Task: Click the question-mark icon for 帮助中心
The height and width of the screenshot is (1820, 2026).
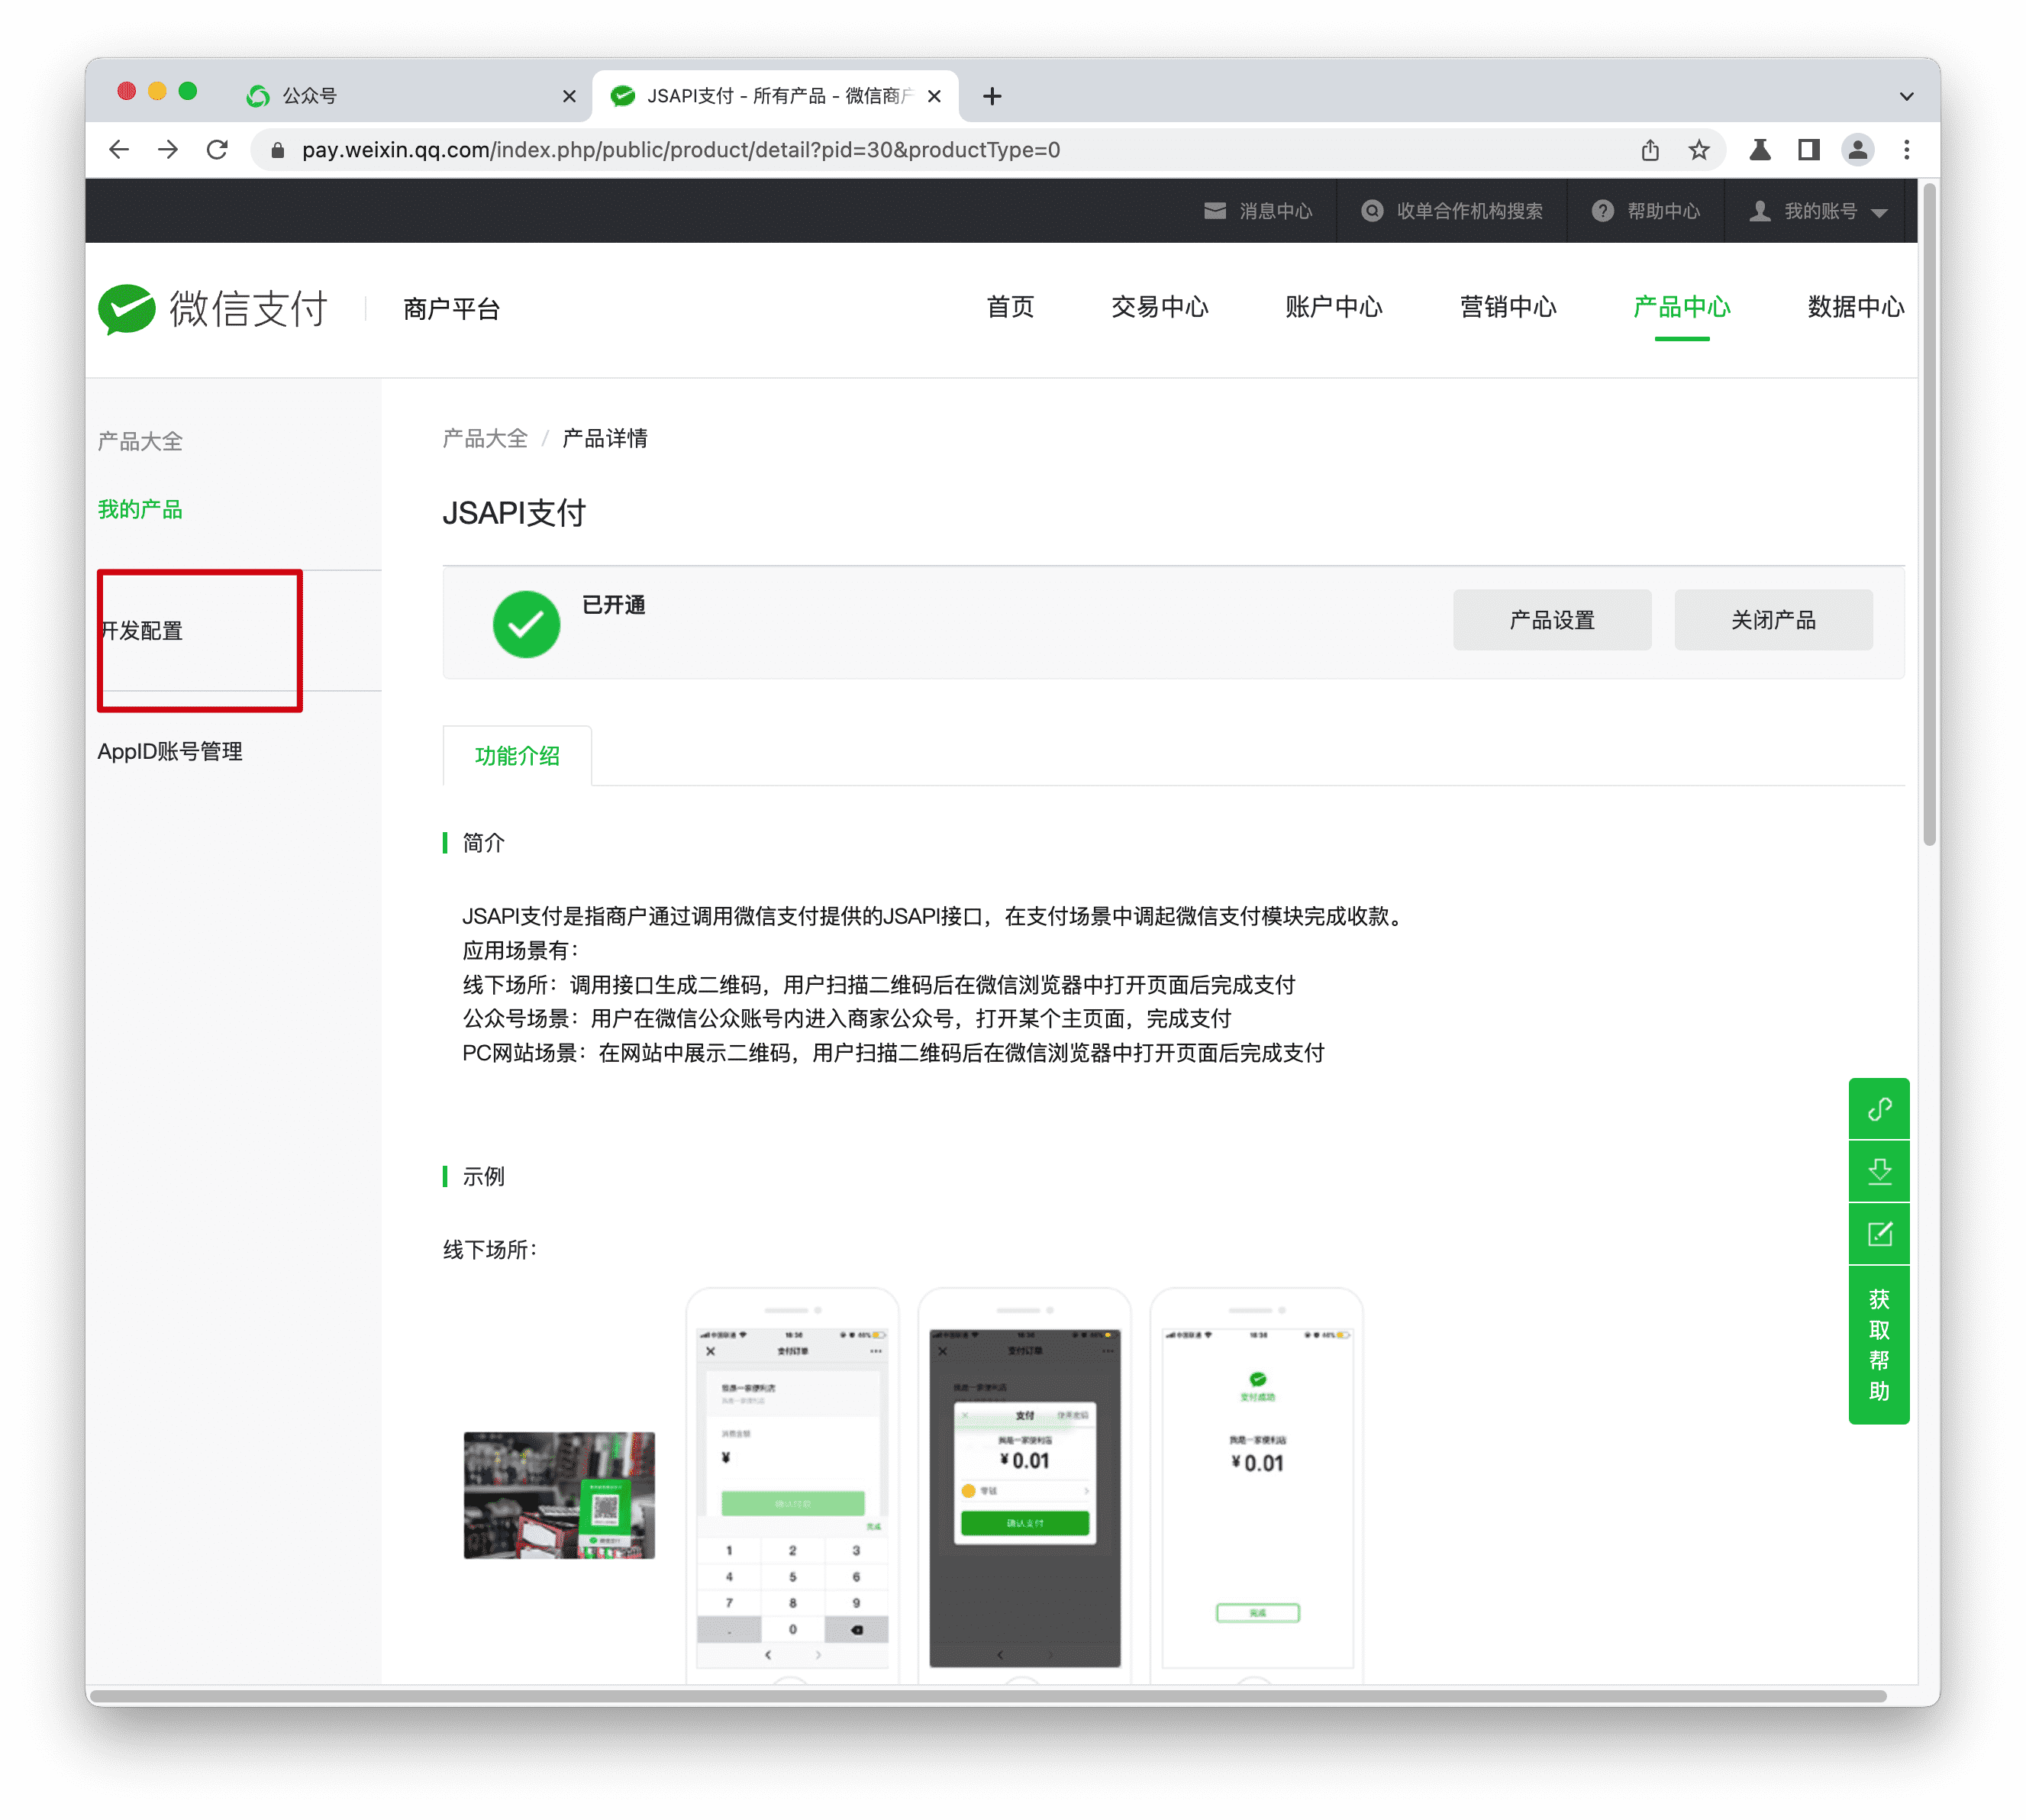Action: (x=1603, y=211)
